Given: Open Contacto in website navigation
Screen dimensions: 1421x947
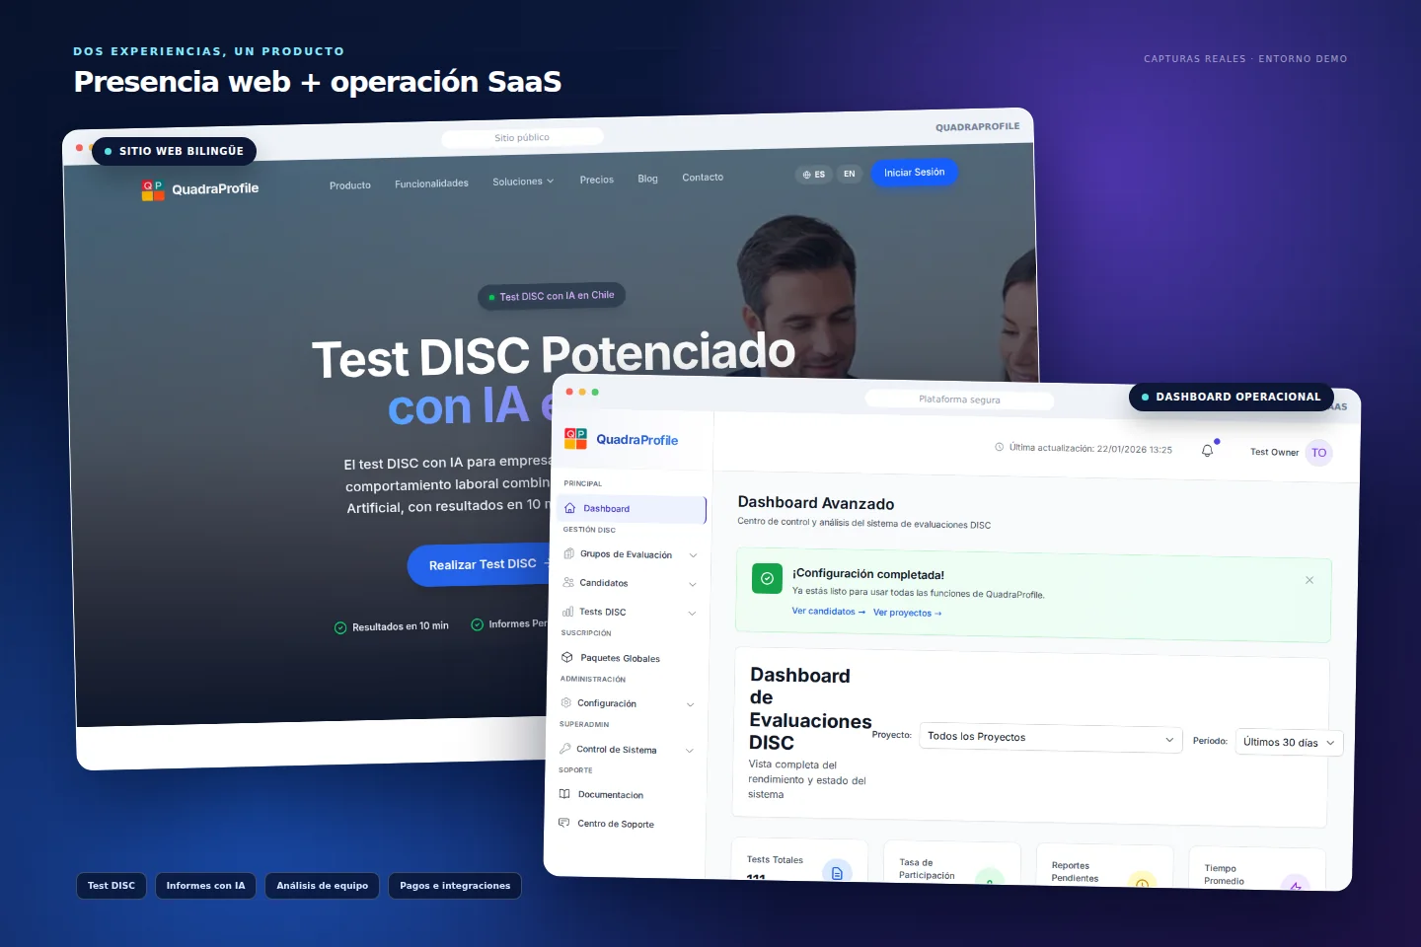Looking at the screenshot, I should [703, 178].
